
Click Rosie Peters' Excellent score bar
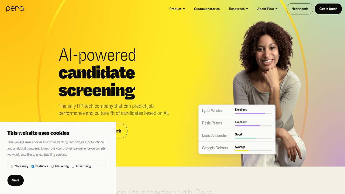[x=253, y=126]
